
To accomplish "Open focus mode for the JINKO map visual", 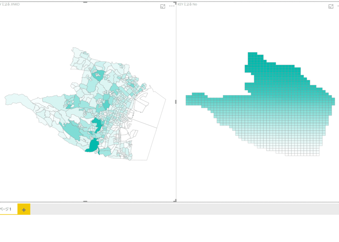I will click(163, 7).
